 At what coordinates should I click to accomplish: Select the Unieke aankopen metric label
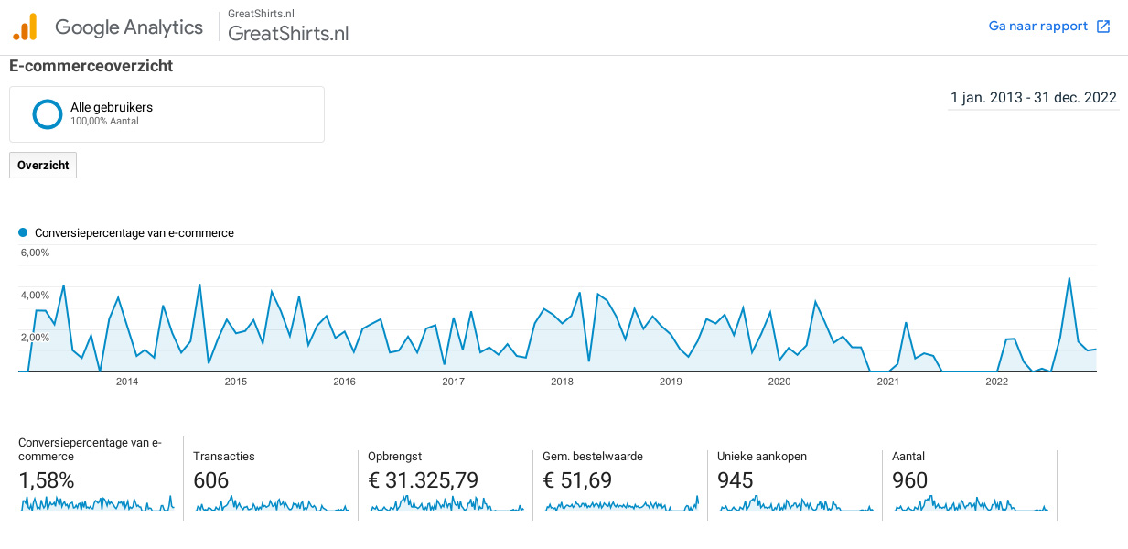coord(762,456)
